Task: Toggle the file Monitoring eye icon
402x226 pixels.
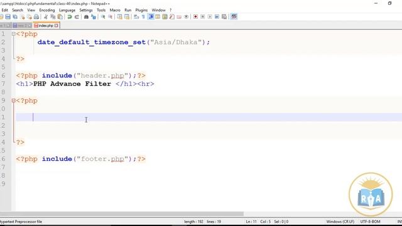Action: click(x=186, y=17)
